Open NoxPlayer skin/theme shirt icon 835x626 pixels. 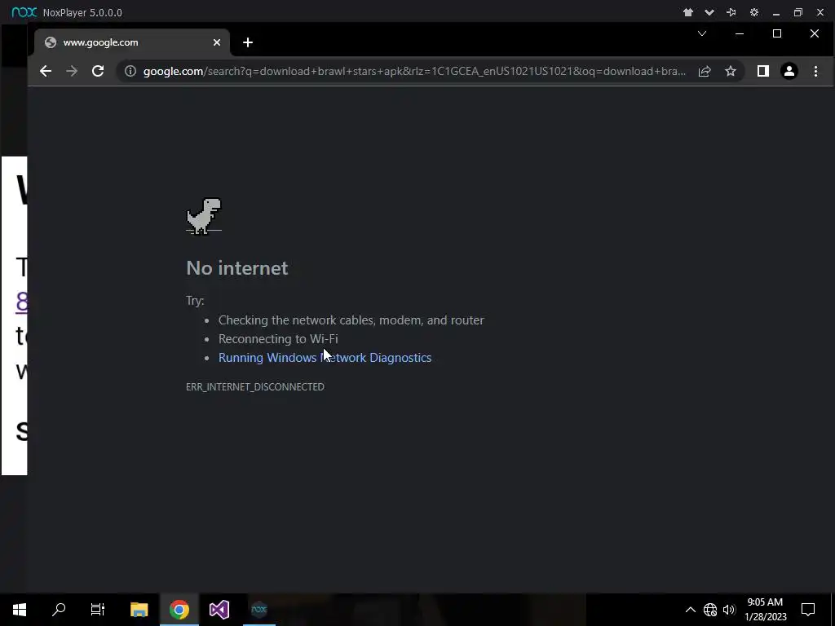[x=688, y=12]
